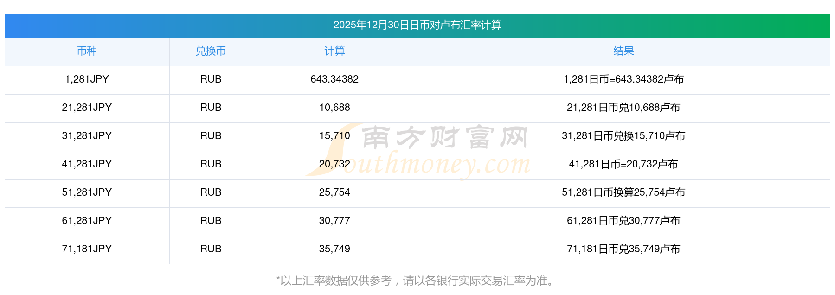Click RUB in the 51,281JPY row
This screenshot has height=295, width=835.
click(x=211, y=192)
